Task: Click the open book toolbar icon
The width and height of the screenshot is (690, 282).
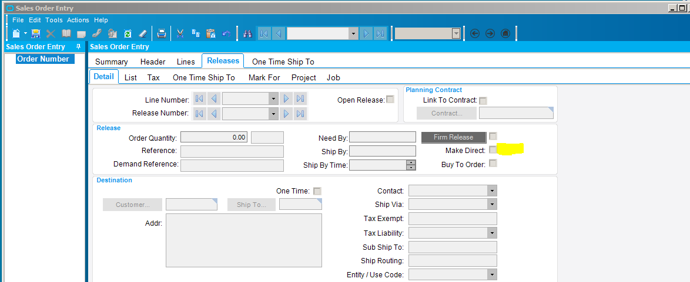Action: [66, 33]
